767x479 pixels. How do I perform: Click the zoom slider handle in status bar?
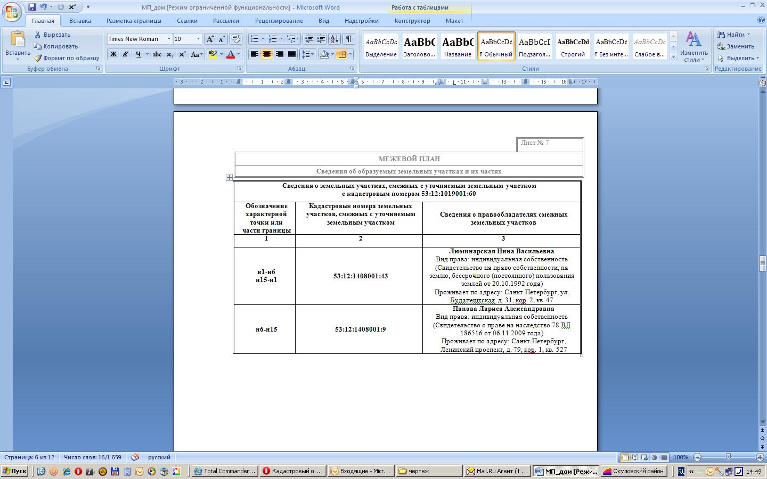click(x=728, y=457)
